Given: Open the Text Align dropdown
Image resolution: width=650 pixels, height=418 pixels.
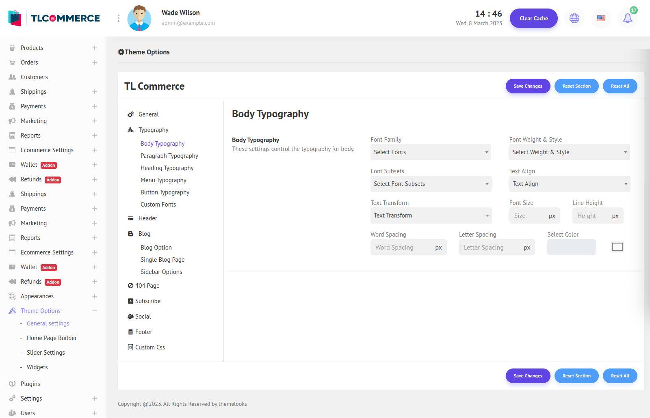Looking at the screenshot, I should coord(569,184).
